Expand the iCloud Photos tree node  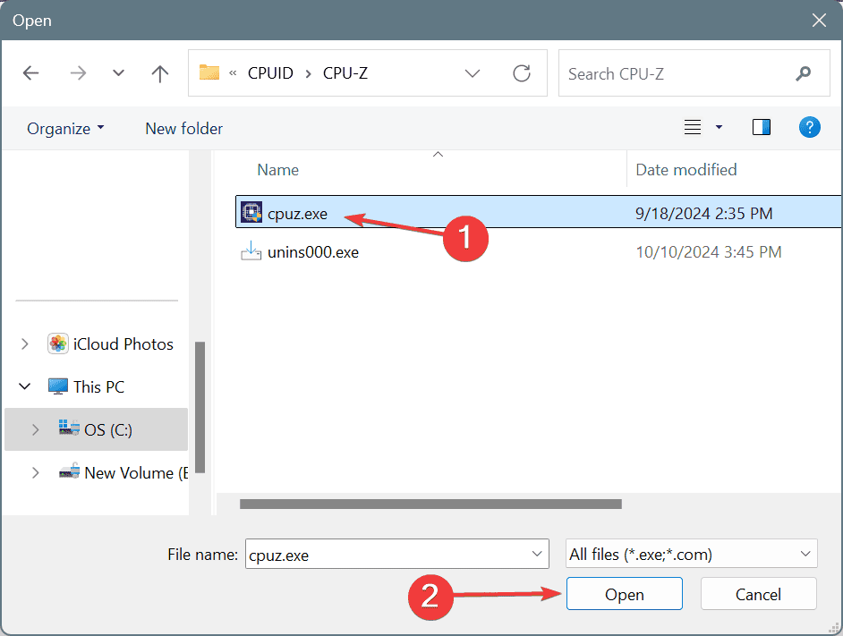pos(25,344)
